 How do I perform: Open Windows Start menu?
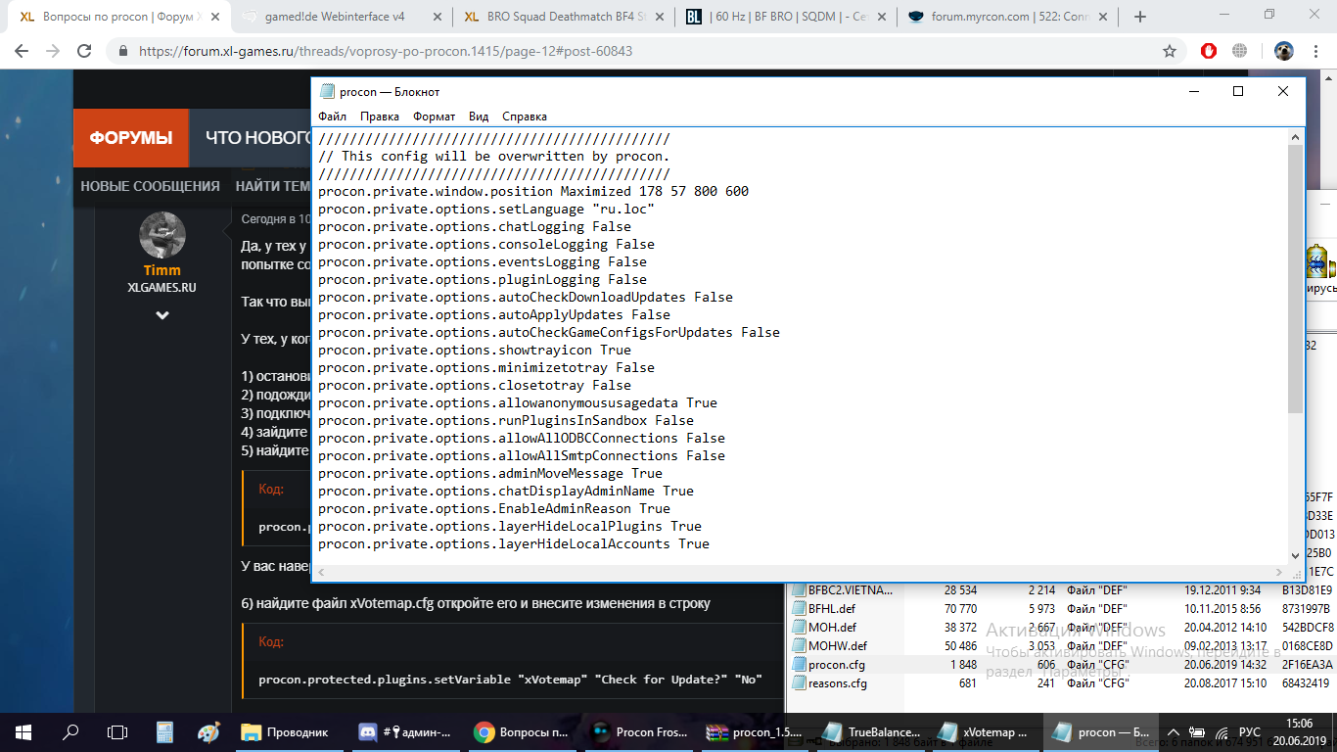[23, 731]
